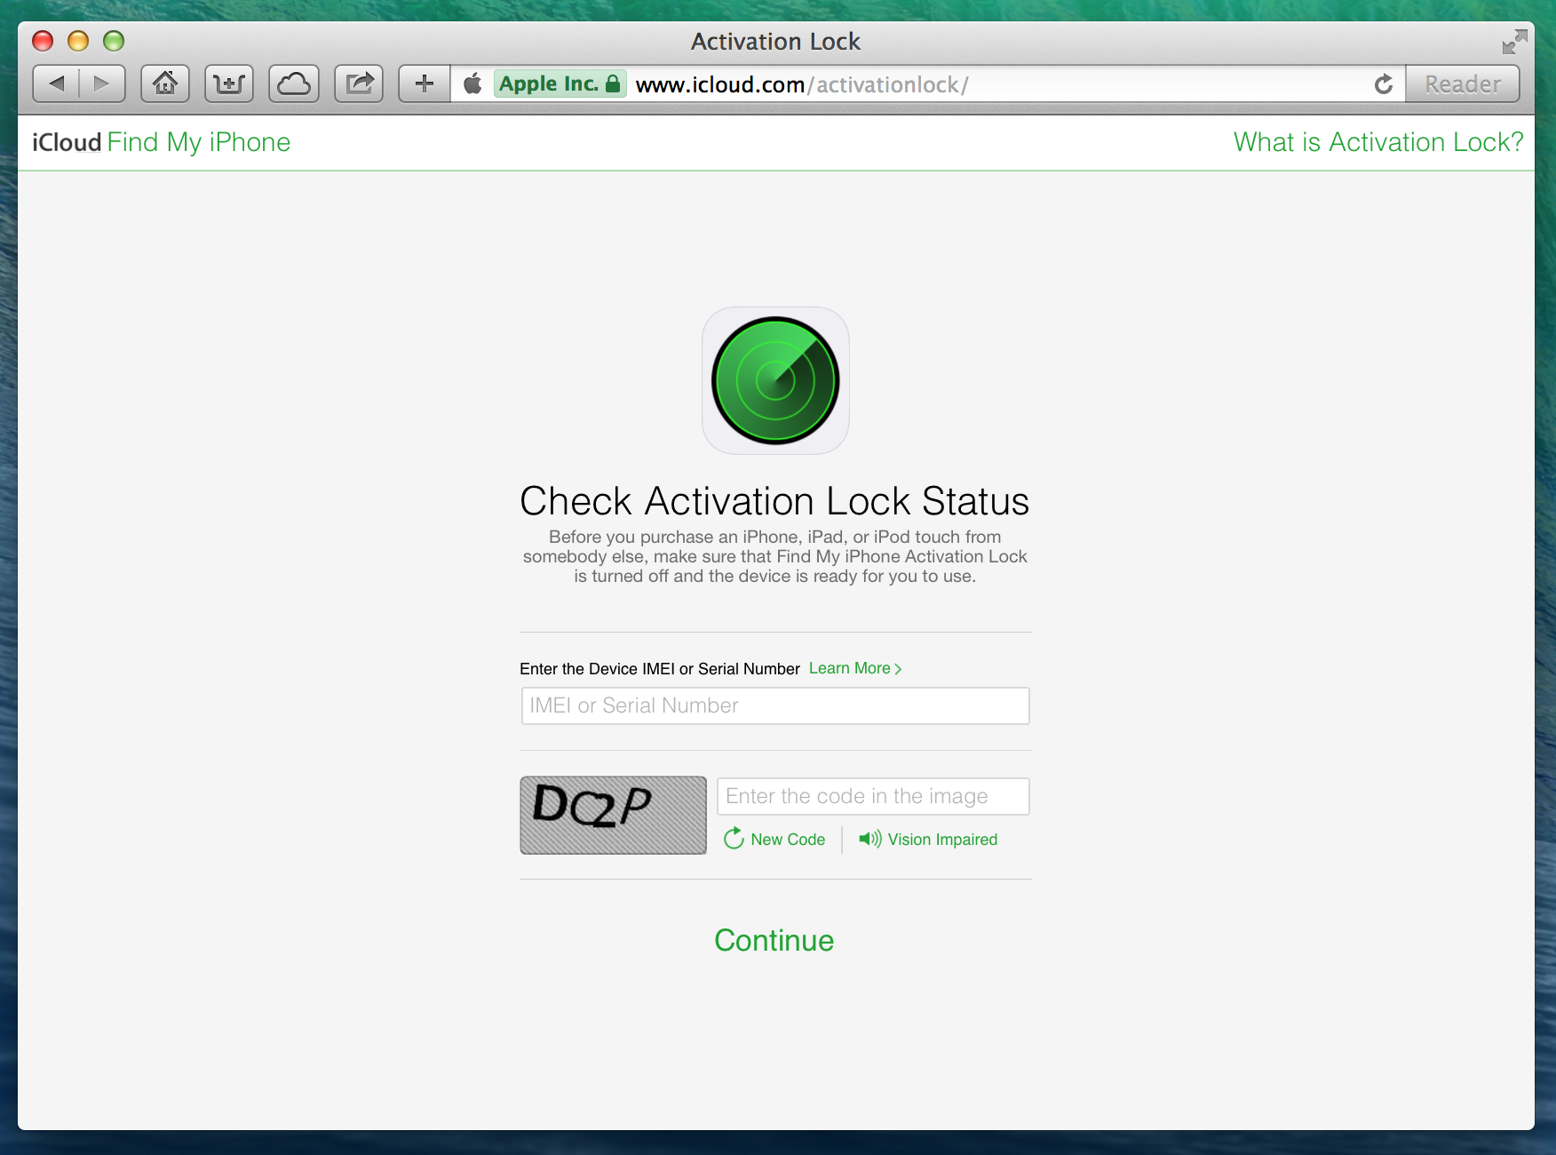Click the Learn More chevron link
Image resolution: width=1556 pixels, height=1155 pixels.
pos(854,668)
